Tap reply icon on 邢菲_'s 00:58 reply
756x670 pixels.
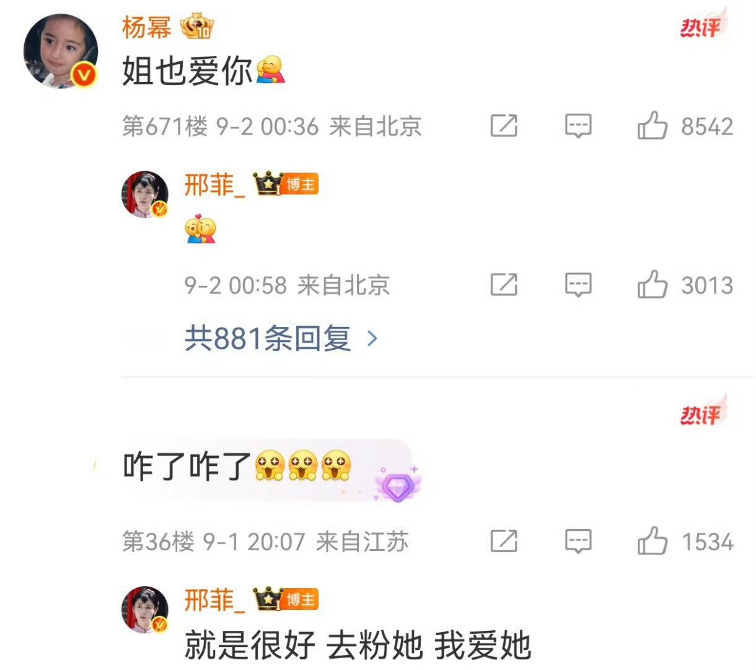click(578, 285)
